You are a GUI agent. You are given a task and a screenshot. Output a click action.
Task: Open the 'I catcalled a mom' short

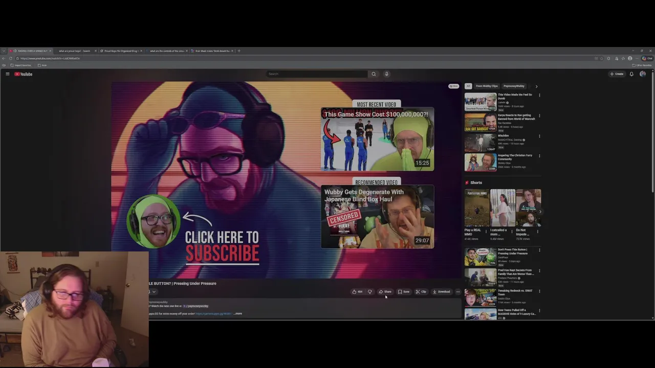(503, 208)
